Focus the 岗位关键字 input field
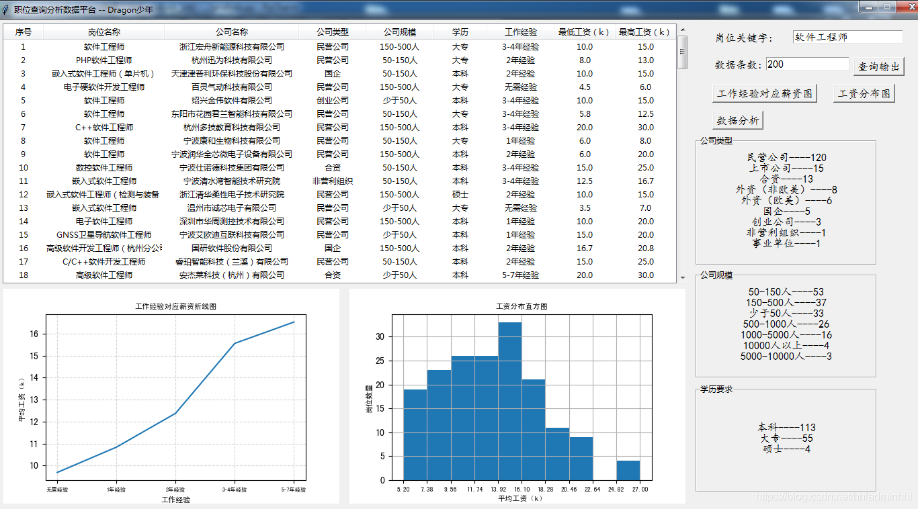This screenshot has width=918, height=509. [x=847, y=38]
